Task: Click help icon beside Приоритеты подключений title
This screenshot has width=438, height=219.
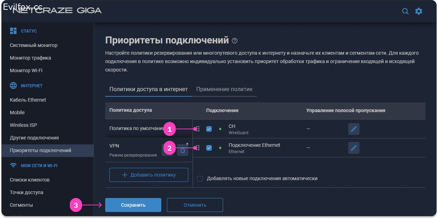Action: (x=235, y=41)
